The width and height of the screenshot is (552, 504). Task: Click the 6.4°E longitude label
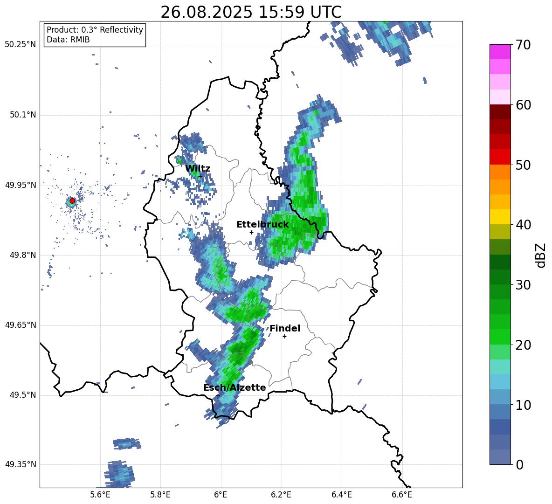(x=342, y=495)
